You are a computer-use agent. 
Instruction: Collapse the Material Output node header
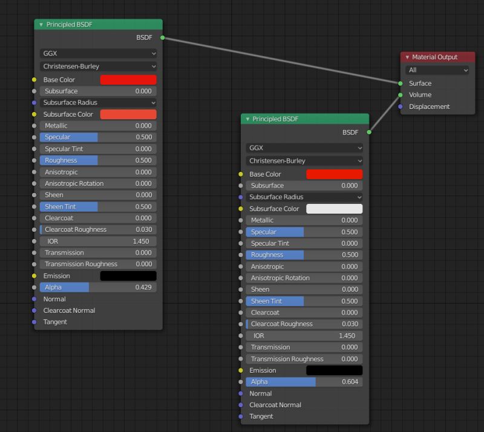pos(407,57)
